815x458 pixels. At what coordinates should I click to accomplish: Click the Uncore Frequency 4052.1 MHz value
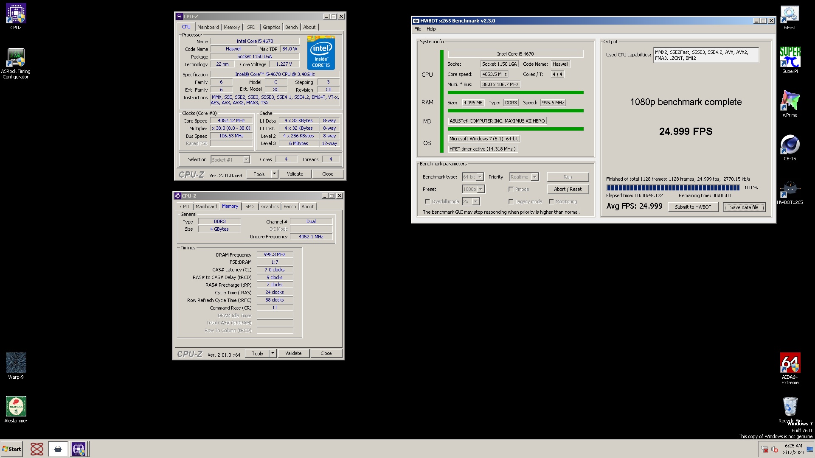(x=311, y=237)
